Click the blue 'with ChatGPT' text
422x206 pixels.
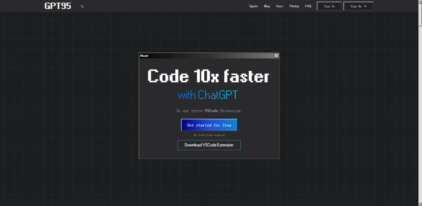208,95
